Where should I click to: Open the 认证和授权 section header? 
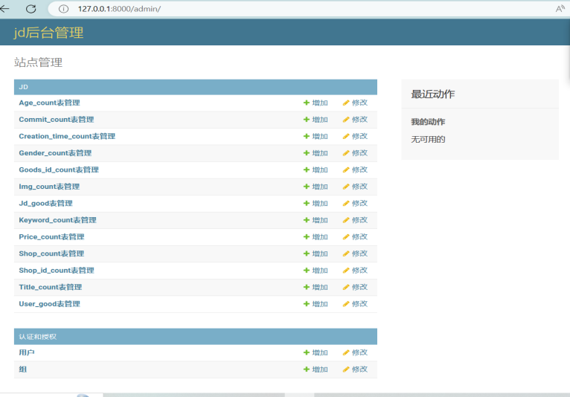pyautogui.click(x=37, y=337)
